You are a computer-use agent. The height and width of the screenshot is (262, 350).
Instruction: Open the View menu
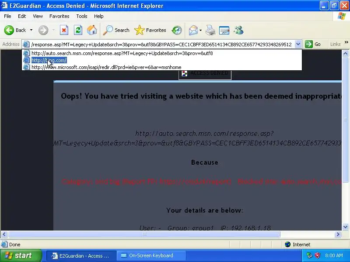click(x=38, y=16)
